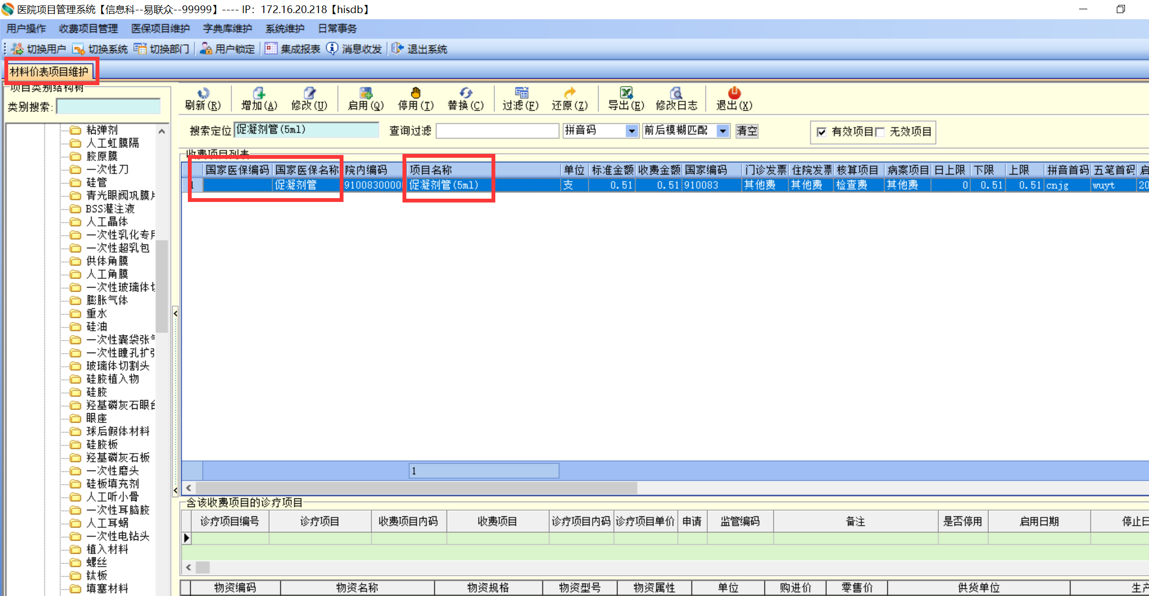Screen dimensions: 1149x596
Task: Select the 人工晶体 tree folder
Action: pos(107,222)
